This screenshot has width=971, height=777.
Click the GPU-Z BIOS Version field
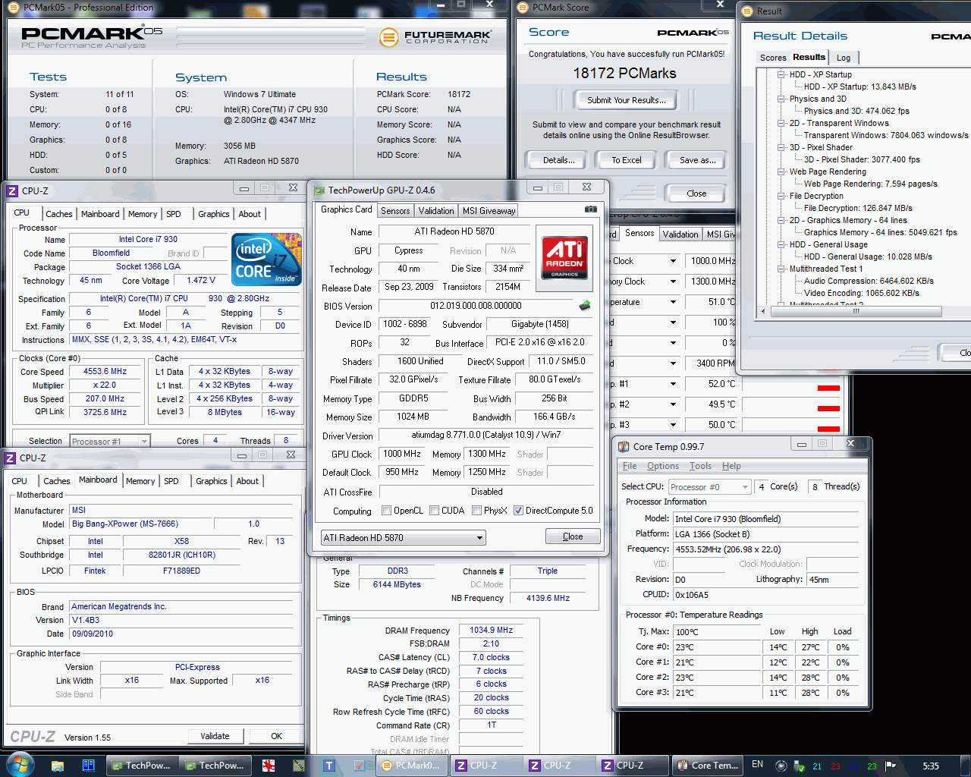click(x=475, y=306)
